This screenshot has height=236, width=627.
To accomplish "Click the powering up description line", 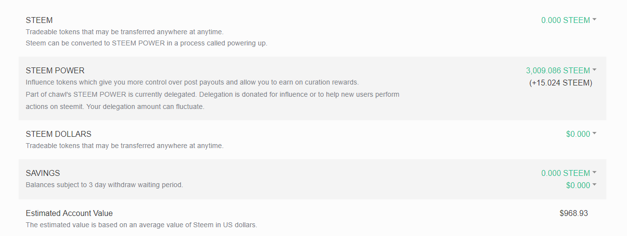I will [x=146, y=43].
